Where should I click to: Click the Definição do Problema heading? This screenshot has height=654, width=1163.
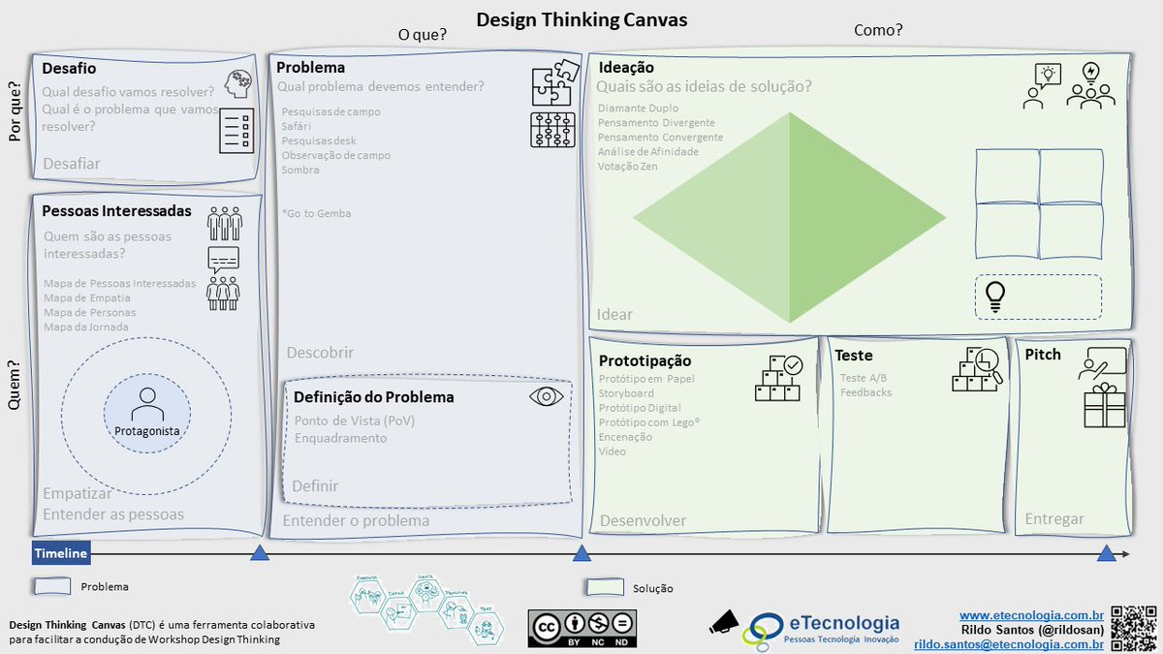pos(373,397)
